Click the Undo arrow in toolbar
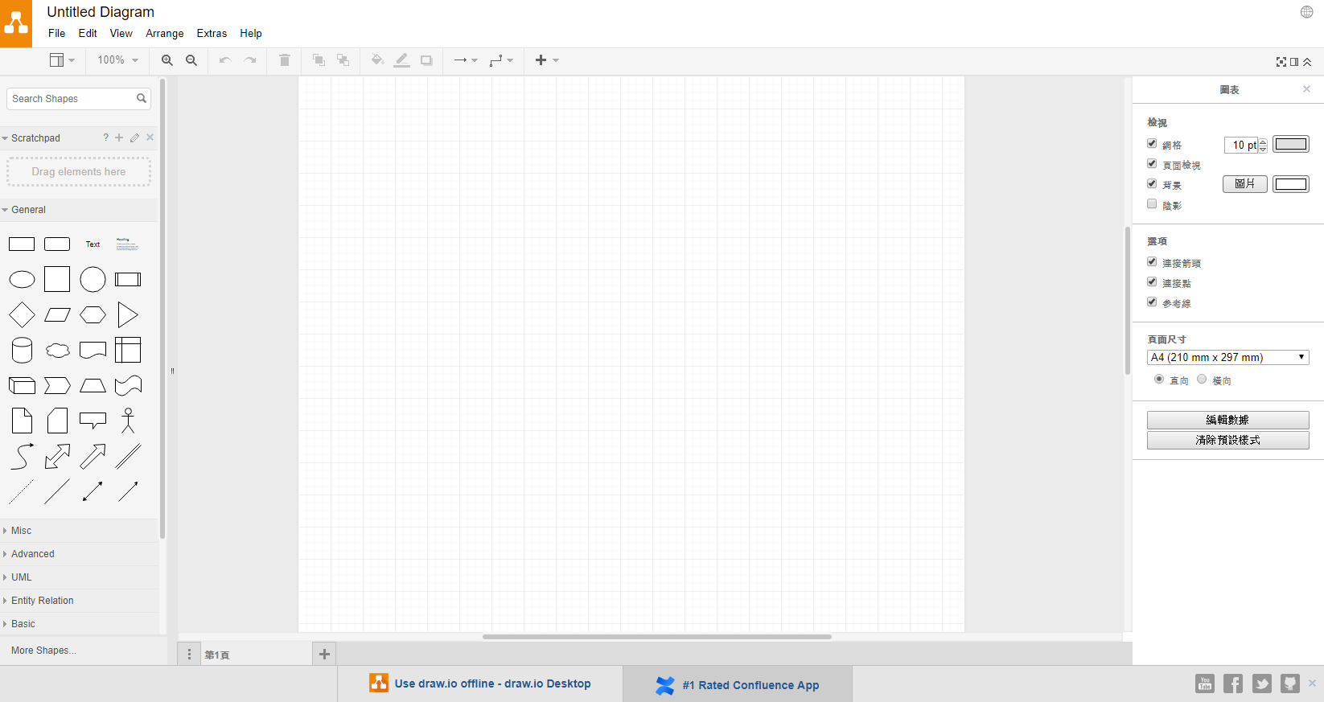 pos(225,60)
